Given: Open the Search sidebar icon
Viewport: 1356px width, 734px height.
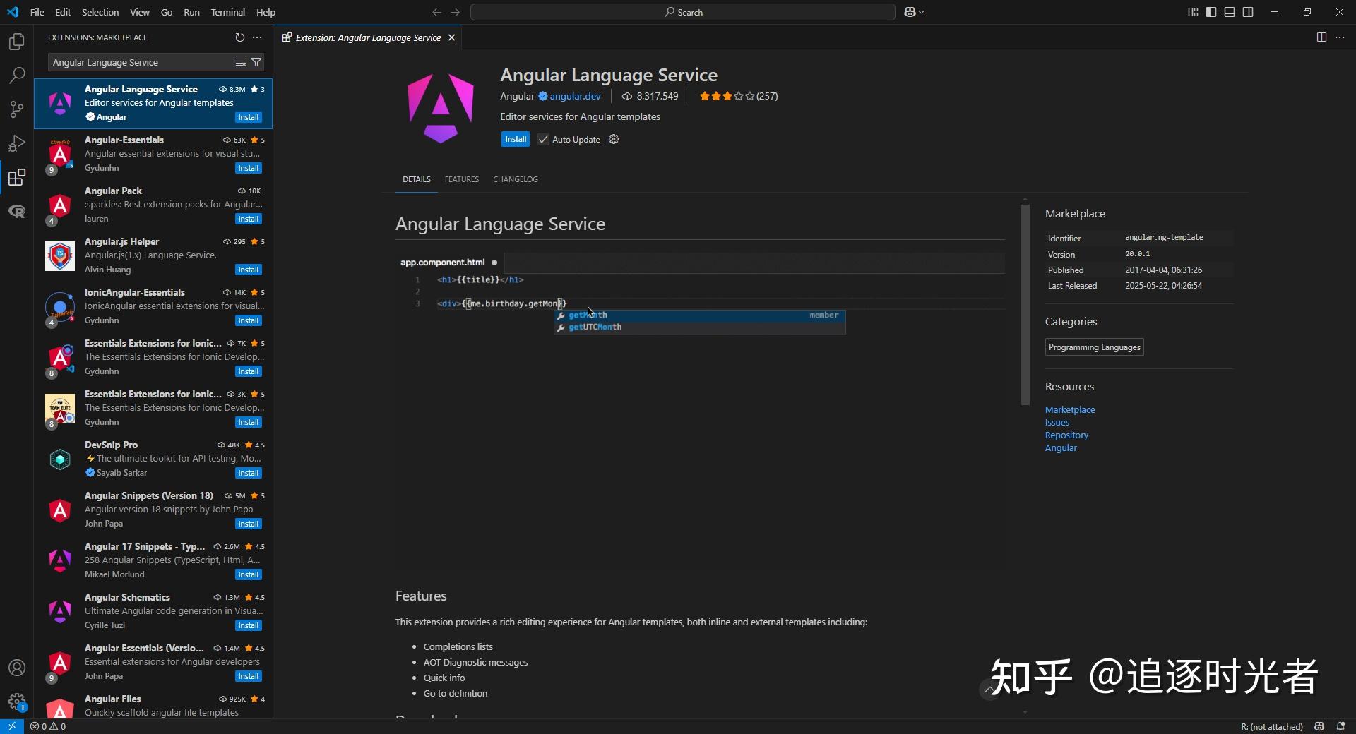Looking at the screenshot, I should pyautogui.click(x=16, y=76).
